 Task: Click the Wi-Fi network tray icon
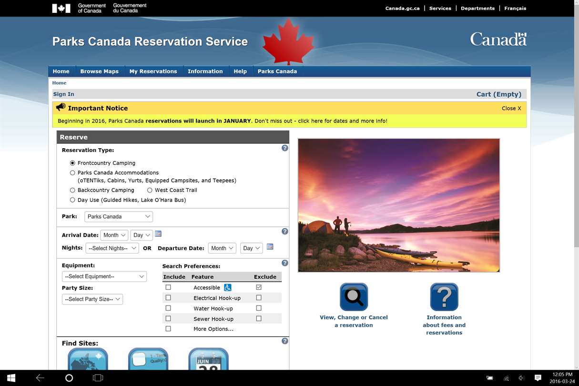[506, 378]
